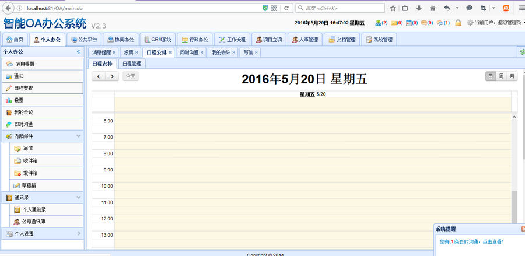Click the 今天 today button
Viewport: 525px width, 256px height.
point(131,76)
